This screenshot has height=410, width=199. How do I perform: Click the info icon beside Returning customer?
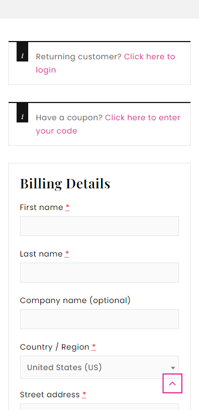point(23,55)
